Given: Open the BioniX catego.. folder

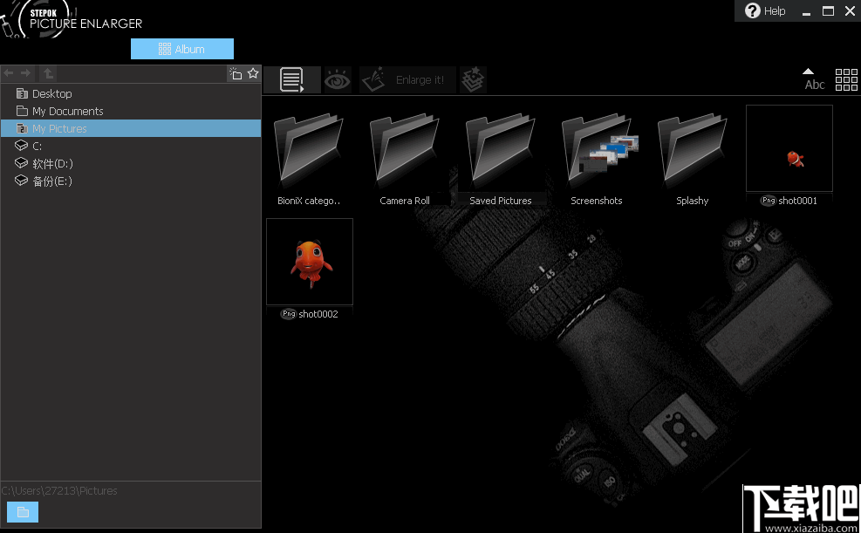Looking at the screenshot, I should (x=309, y=157).
